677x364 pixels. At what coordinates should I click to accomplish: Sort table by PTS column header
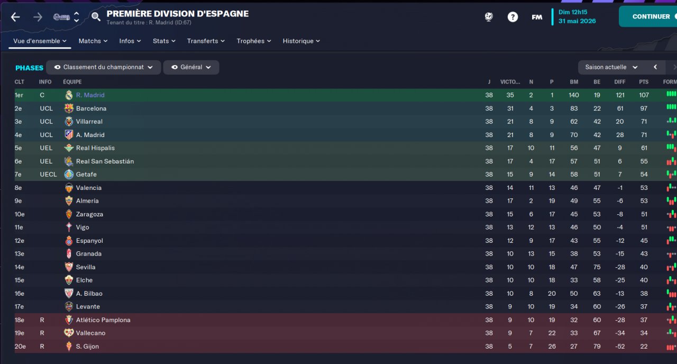(x=644, y=82)
